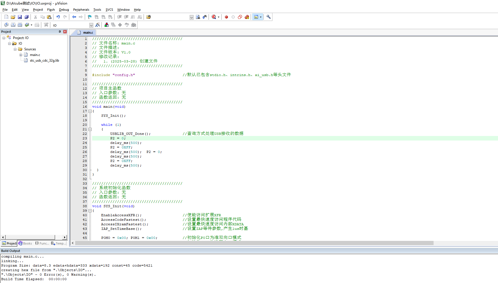498x283 pixels.
Task: Kill all breakpoints with the red X circle icon
Action: pos(247,17)
